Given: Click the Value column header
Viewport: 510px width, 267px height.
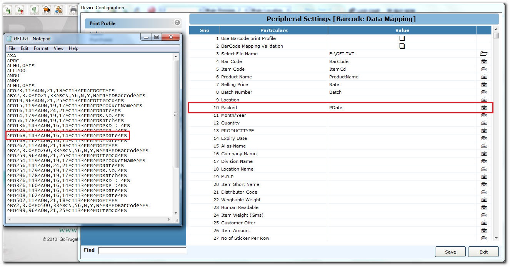Looking at the screenshot, I should [x=402, y=30].
